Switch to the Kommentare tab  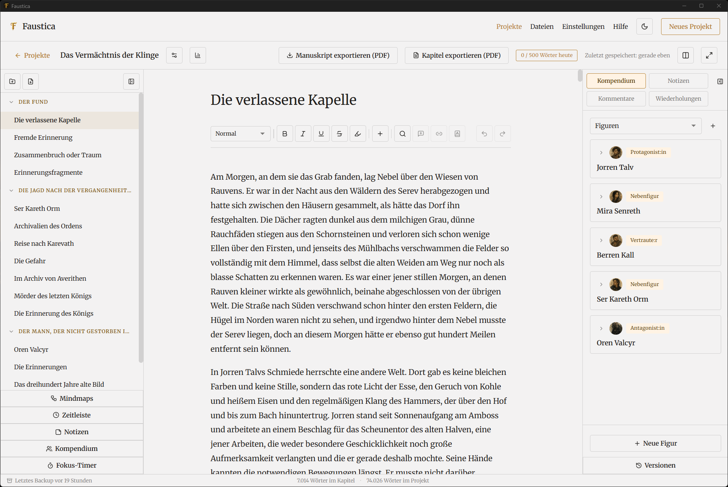(616, 99)
